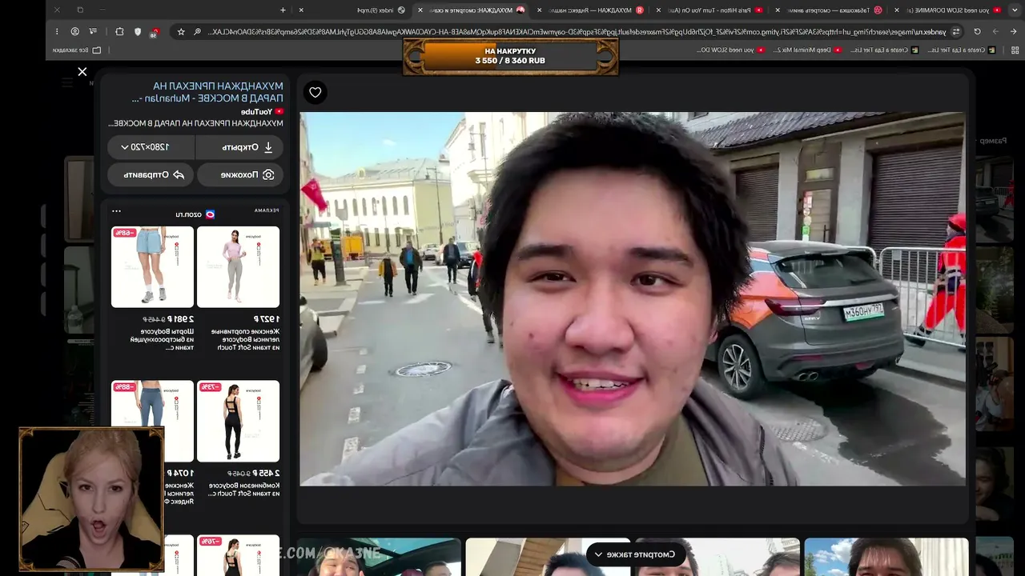Open the browser profile avatar icon

coord(75,31)
